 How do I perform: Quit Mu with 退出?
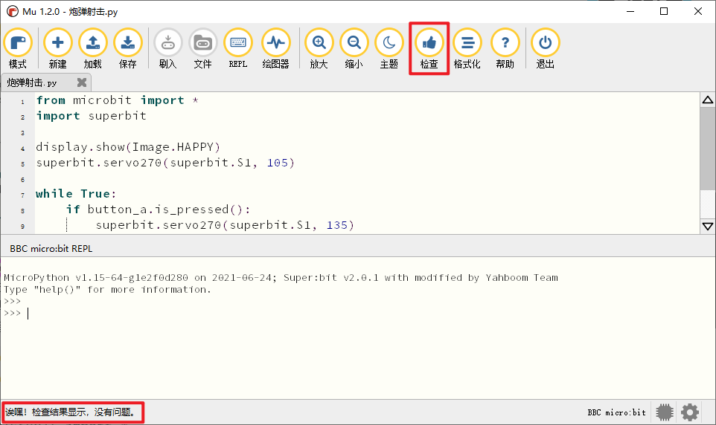tap(546, 48)
